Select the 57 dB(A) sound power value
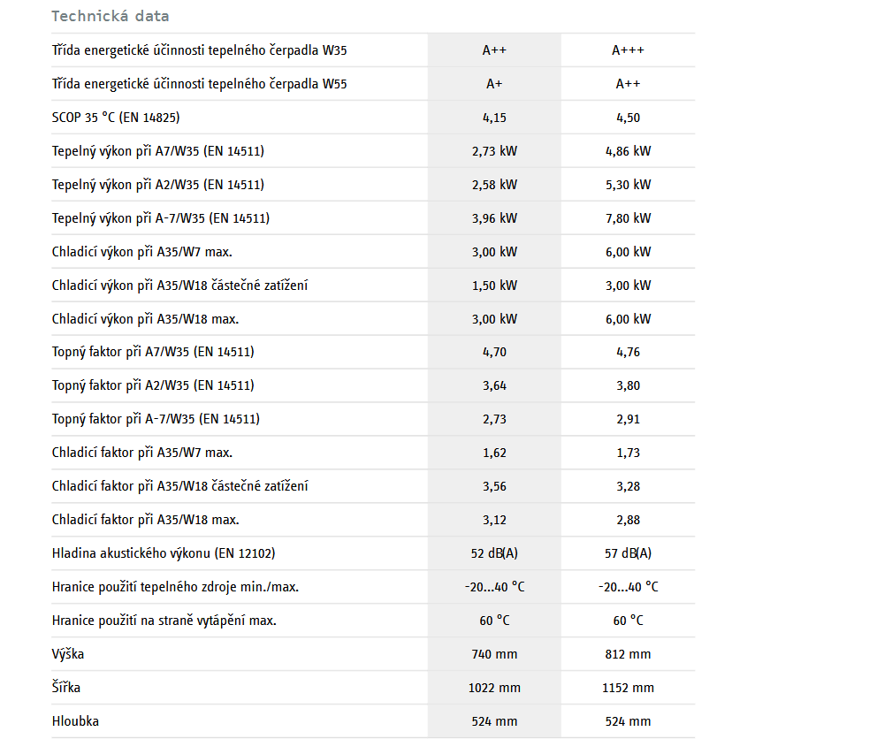 pyautogui.click(x=628, y=553)
